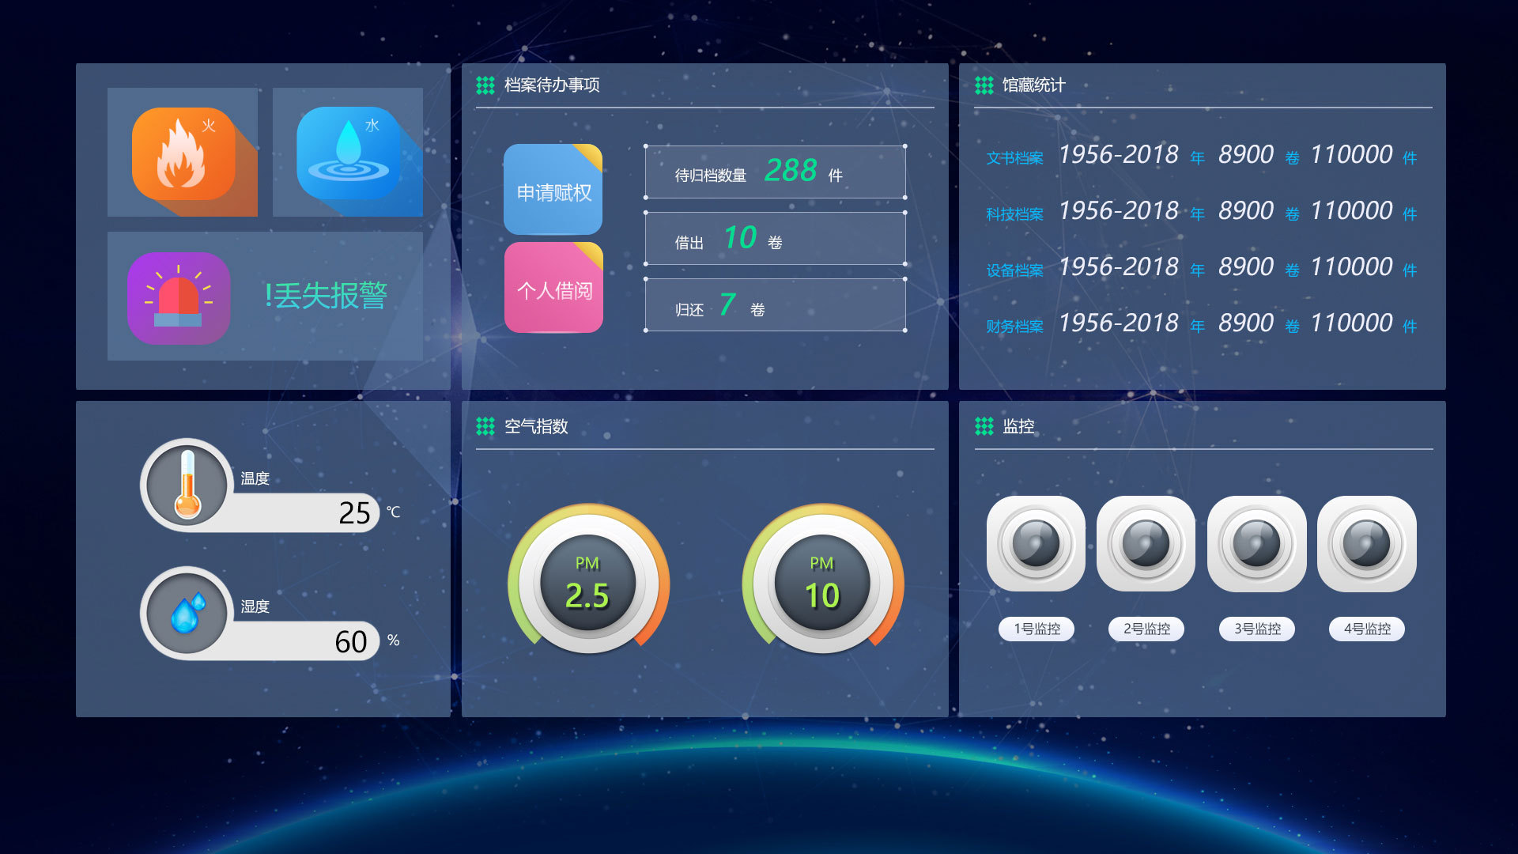This screenshot has width=1518, height=854.
Task: Open camera icon above 4号监控
Action: tap(1367, 544)
